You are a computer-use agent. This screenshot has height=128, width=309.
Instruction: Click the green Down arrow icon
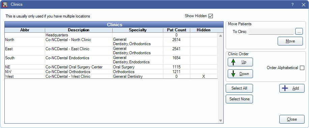[233, 74]
